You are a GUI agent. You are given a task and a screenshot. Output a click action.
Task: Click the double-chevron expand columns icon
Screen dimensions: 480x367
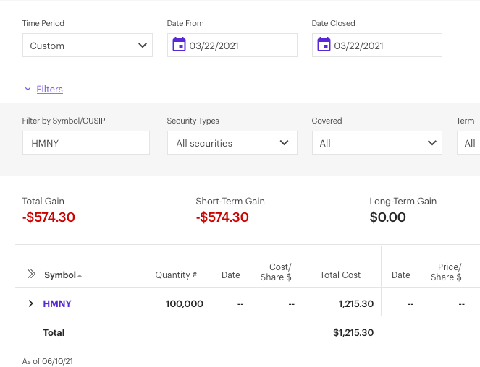tap(31, 275)
